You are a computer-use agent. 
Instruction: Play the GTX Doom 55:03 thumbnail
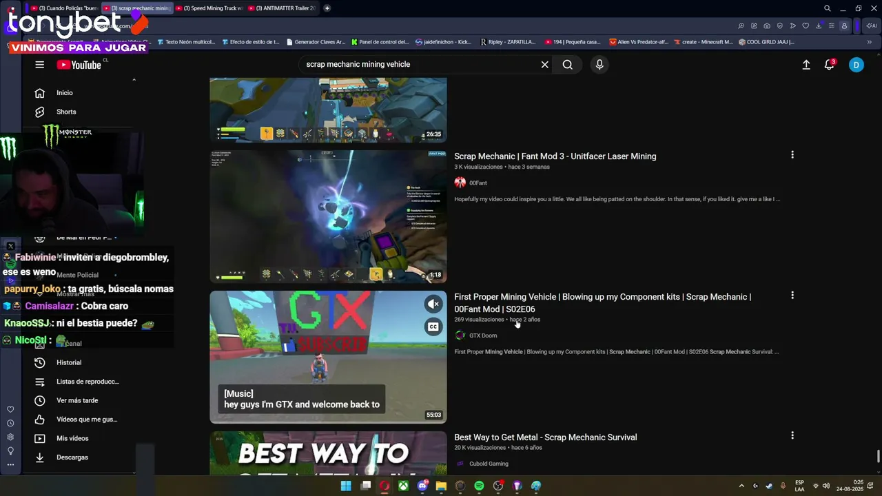tap(328, 357)
